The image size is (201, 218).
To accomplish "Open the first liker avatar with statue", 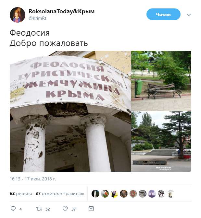I will (95, 194).
